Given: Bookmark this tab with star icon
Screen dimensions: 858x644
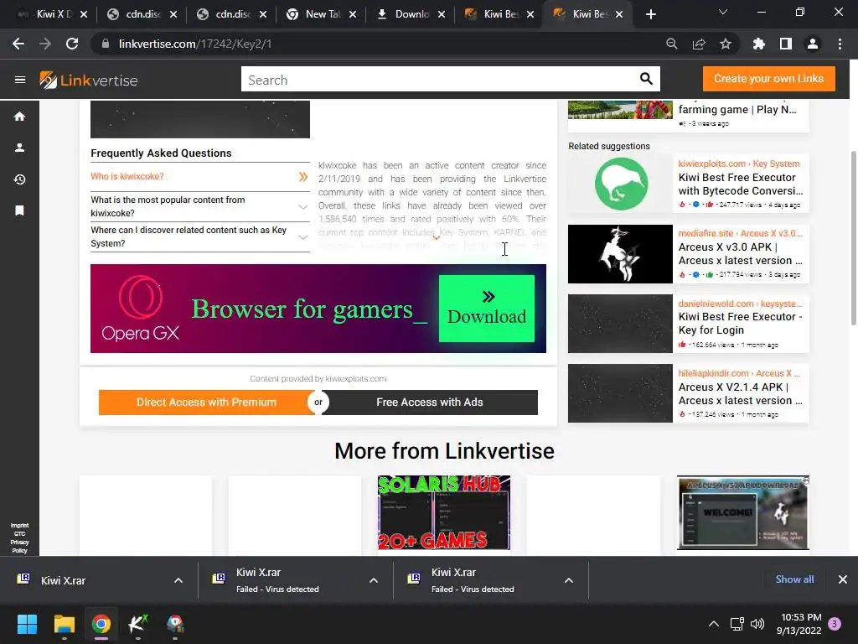Looking at the screenshot, I should [x=726, y=44].
